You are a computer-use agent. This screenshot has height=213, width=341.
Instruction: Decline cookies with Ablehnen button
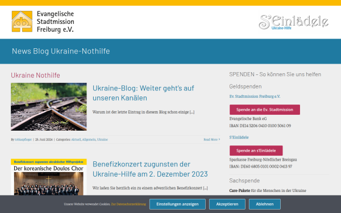(x=265, y=204)
